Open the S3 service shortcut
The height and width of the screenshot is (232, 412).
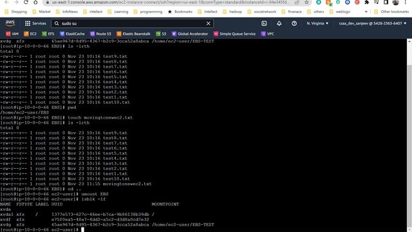[x=161, y=34]
